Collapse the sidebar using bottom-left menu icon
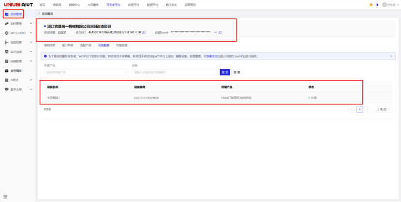 (x=5, y=197)
